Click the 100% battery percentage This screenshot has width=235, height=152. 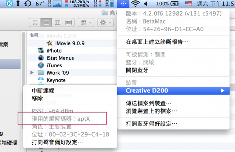[x=162, y=4]
